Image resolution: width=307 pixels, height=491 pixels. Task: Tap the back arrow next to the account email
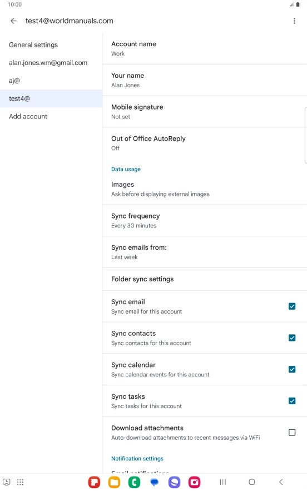point(13,21)
